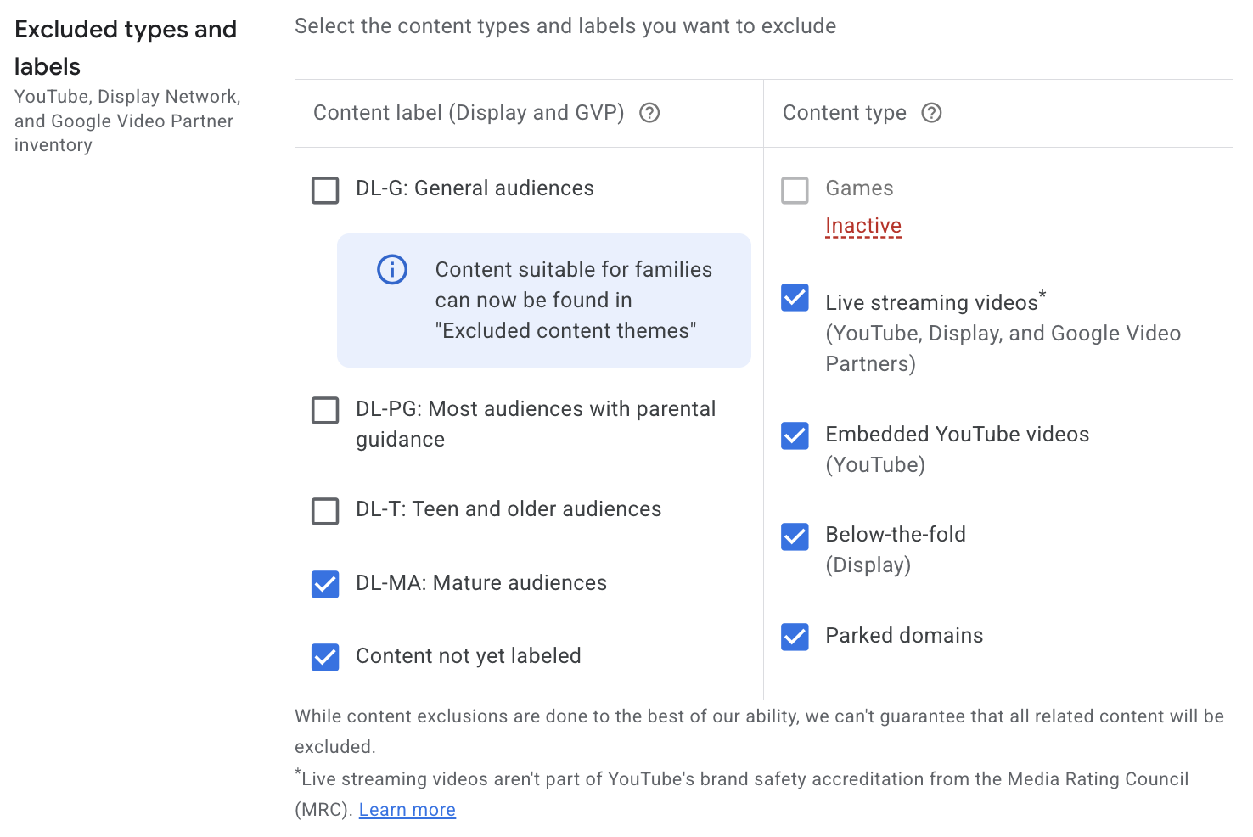Enable the DL-G General audiences exclusion
This screenshot has width=1253, height=837.
pyautogui.click(x=325, y=189)
